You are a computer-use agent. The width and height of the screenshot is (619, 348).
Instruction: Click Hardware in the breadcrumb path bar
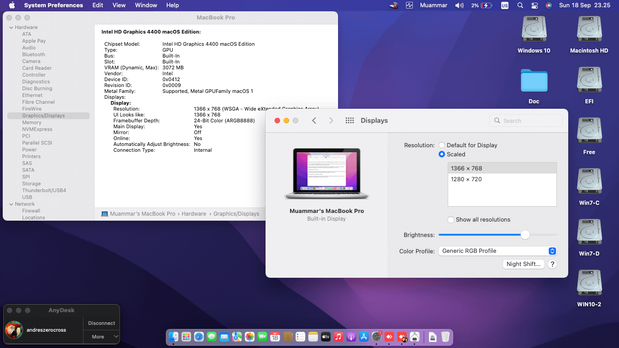(x=194, y=214)
